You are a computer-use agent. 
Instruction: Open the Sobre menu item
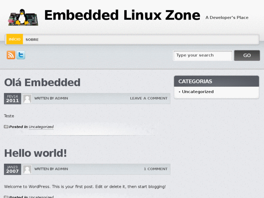click(x=32, y=40)
